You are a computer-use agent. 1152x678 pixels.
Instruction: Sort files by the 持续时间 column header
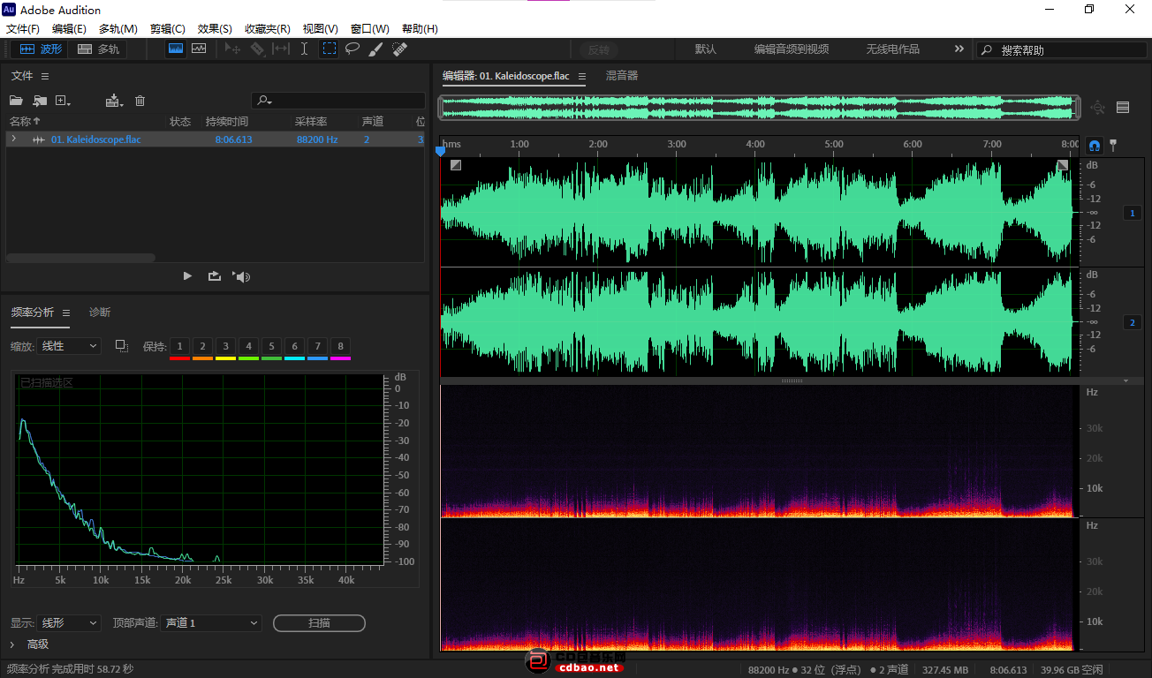click(227, 121)
